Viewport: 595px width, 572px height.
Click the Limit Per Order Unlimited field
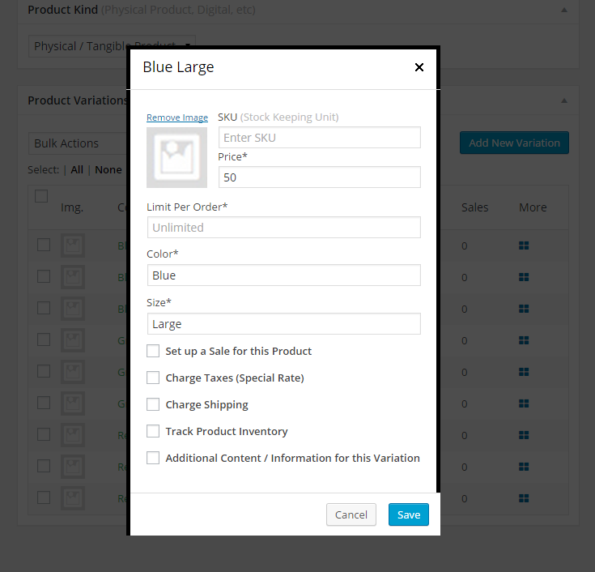284,227
